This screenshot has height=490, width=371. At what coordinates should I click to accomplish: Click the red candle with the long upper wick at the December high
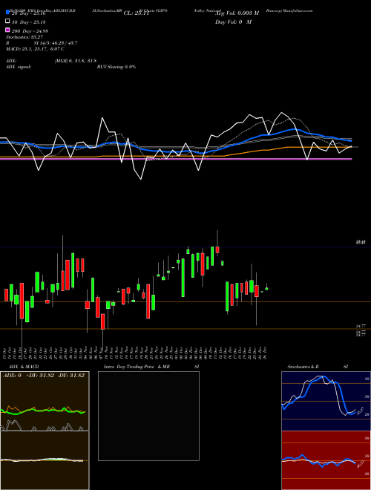pyautogui.click(x=217, y=249)
